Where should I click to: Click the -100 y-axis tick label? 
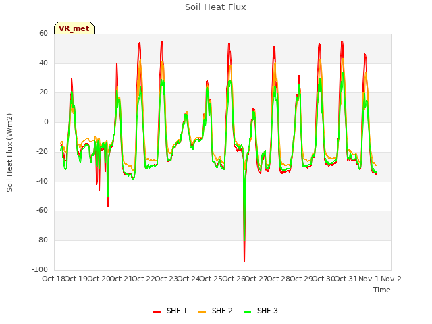click(40, 269)
